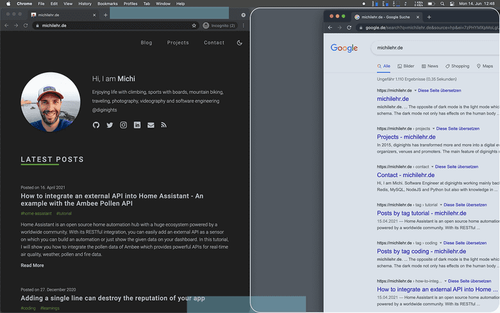
Task: Switch to the Bilder search tab
Action: pos(406,66)
